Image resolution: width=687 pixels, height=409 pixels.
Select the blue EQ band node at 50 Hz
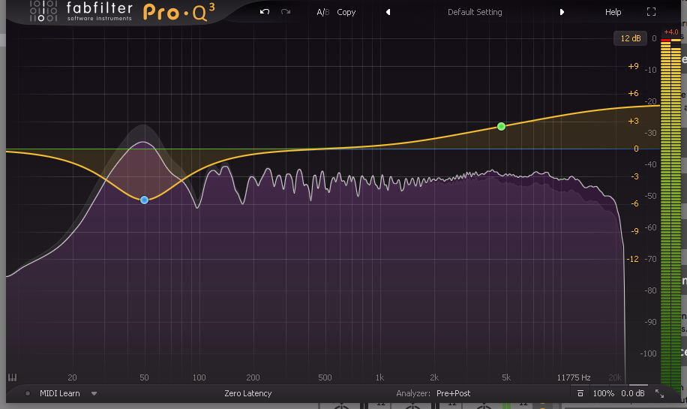coord(144,200)
